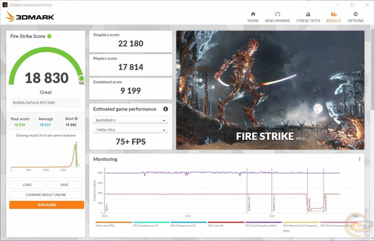Click the Combined test timeline marker
This screenshot has width=375, height=241.
coord(324,190)
